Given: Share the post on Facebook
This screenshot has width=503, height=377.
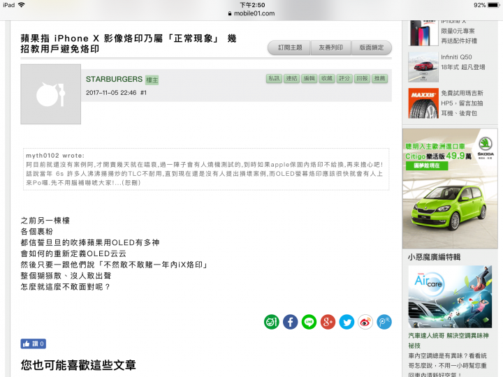Looking at the screenshot, I should (291, 322).
